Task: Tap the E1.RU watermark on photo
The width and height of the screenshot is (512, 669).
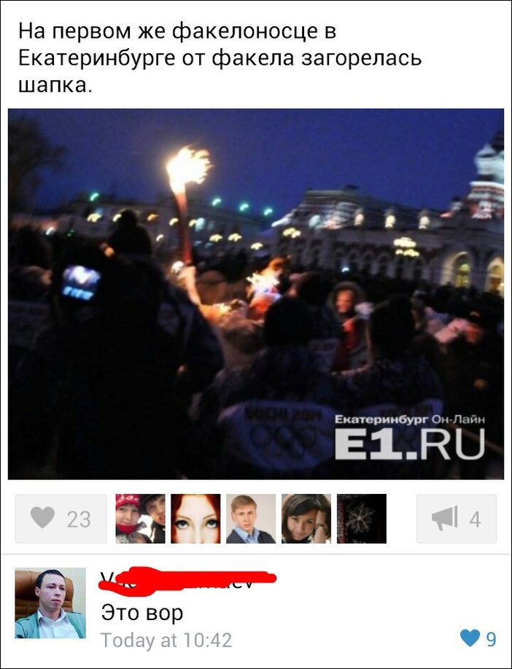Action: point(410,438)
